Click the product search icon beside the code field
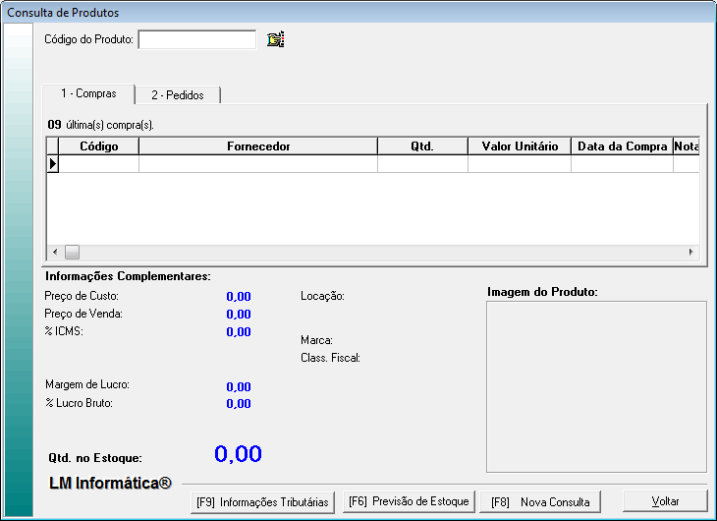 [x=275, y=39]
